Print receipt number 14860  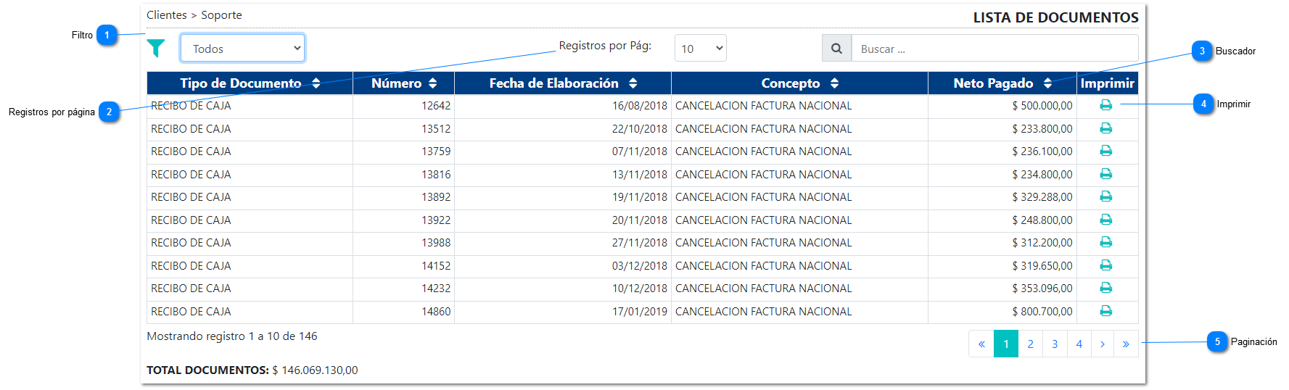coord(1105,311)
